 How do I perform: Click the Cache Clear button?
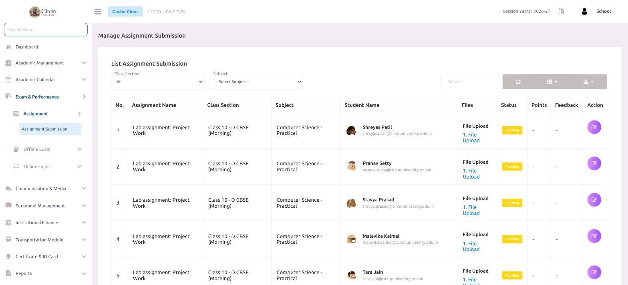pyautogui.click(x=125, y=12)
